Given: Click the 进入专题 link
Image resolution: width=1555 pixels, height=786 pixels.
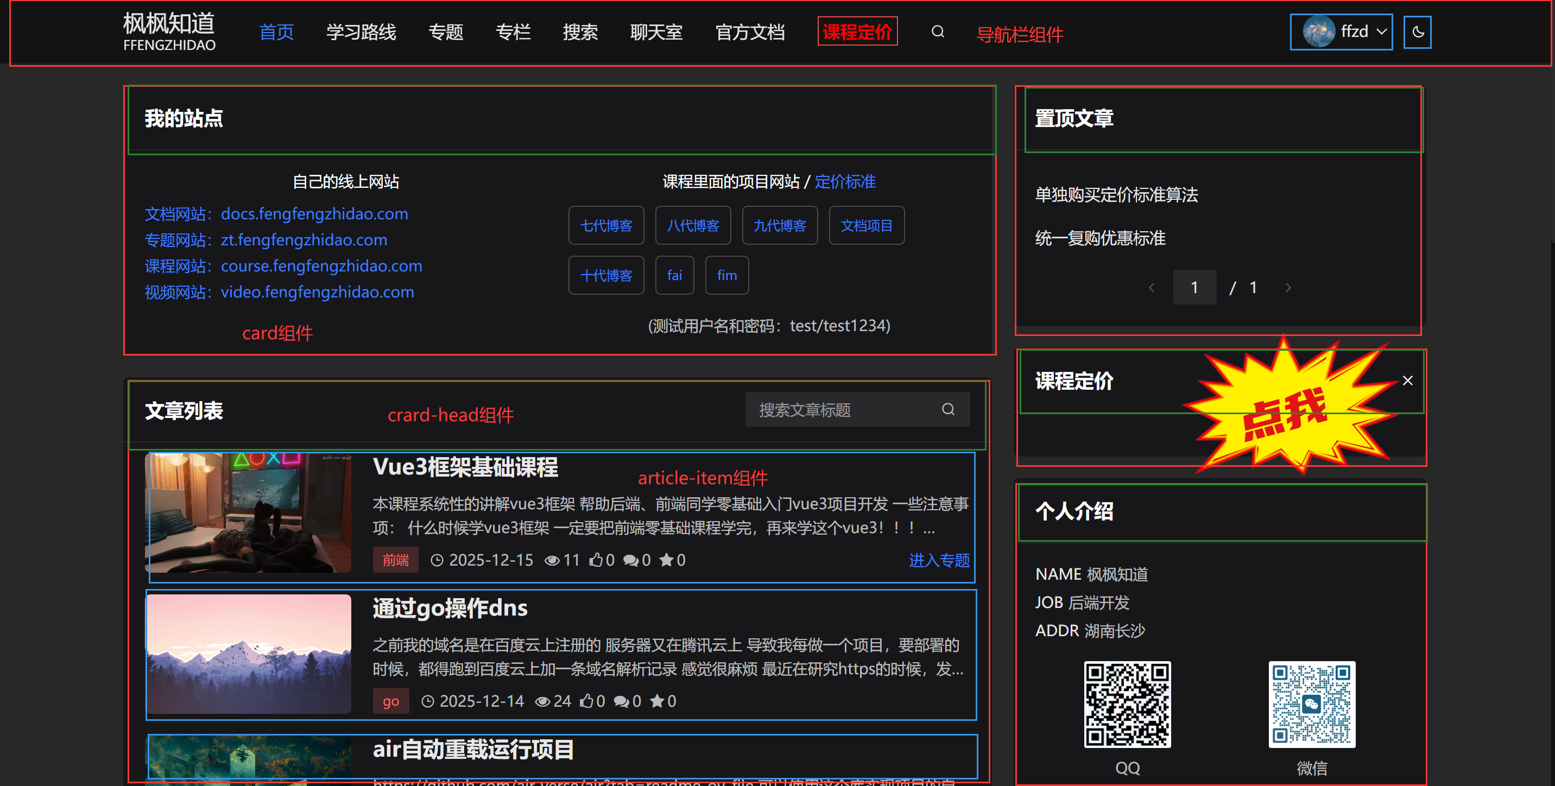Looking at the screenshot, I should (x=939, y=560).
